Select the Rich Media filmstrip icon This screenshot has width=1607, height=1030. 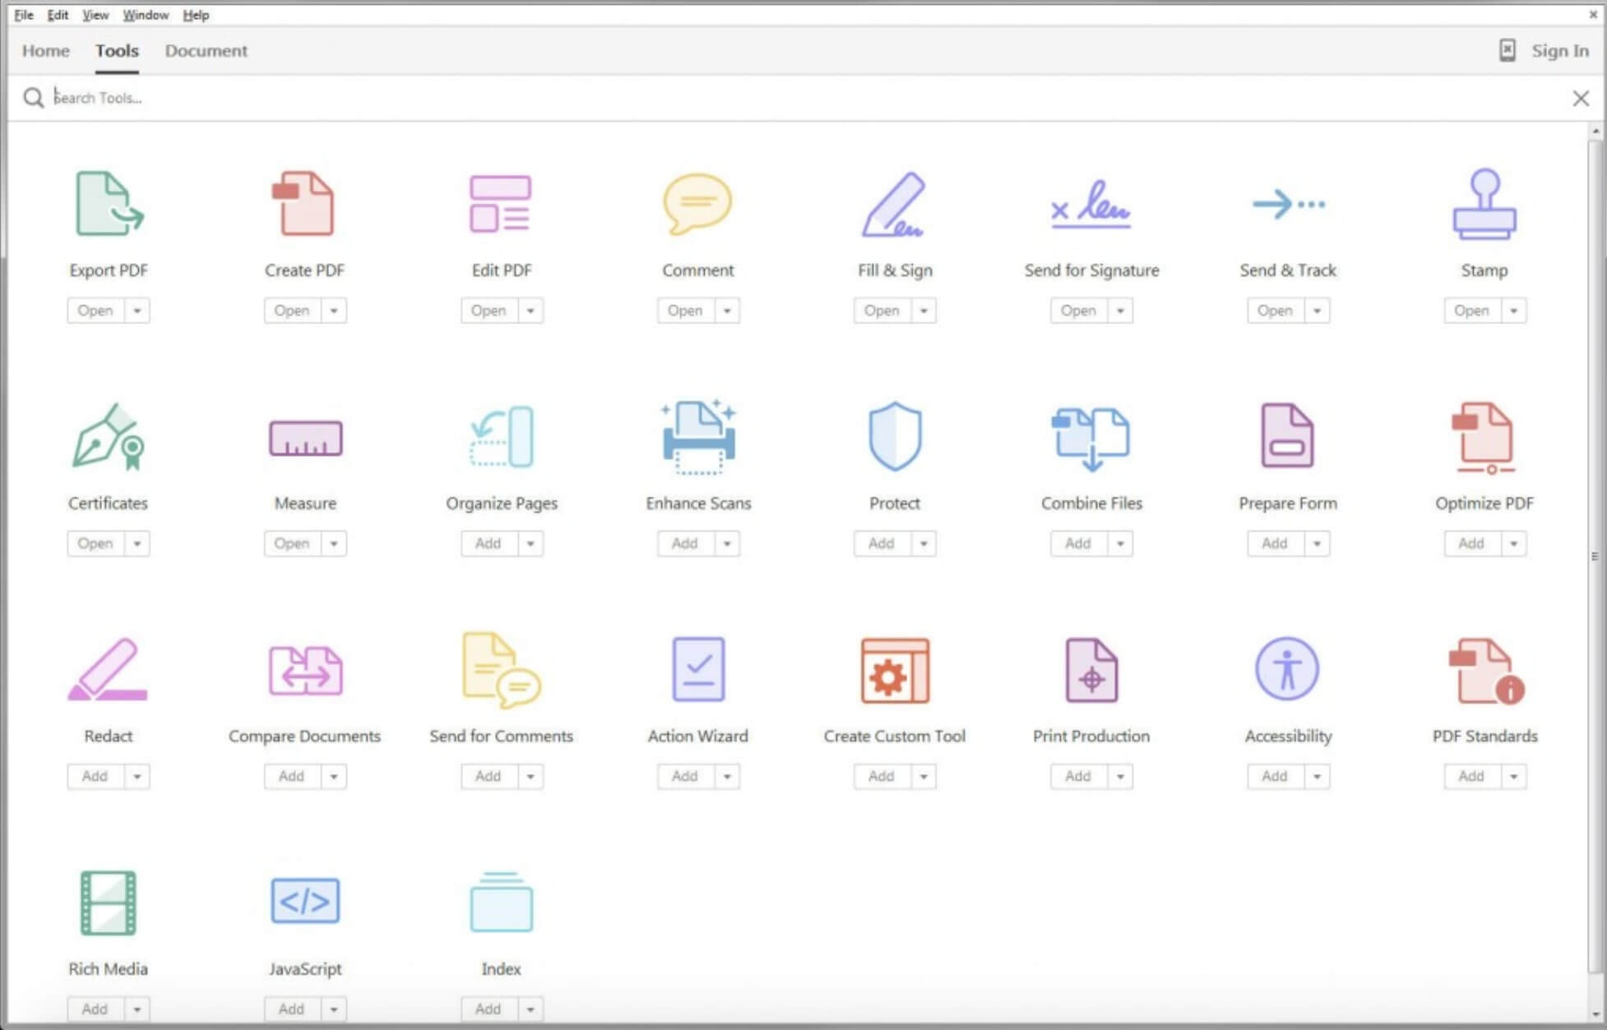pyautogui.click(x=108, y=902)
